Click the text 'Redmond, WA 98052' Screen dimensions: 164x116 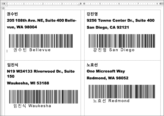pos(108,78)
